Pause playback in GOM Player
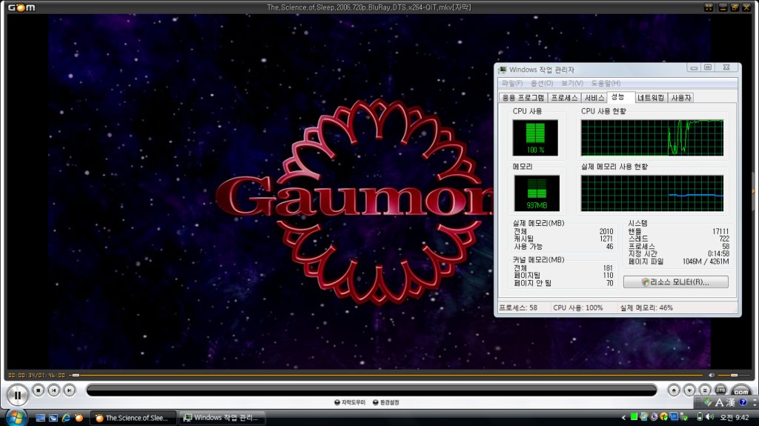The image size is (759, 426). coord(18,395)
